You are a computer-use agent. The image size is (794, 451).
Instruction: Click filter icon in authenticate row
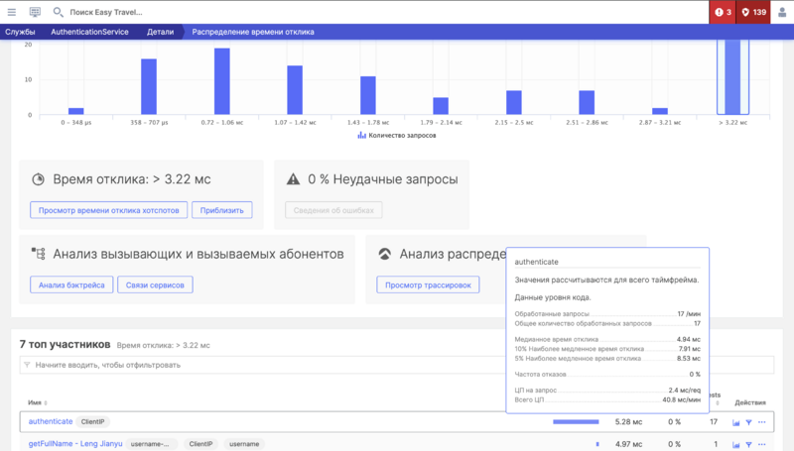(x=749, y=422)
